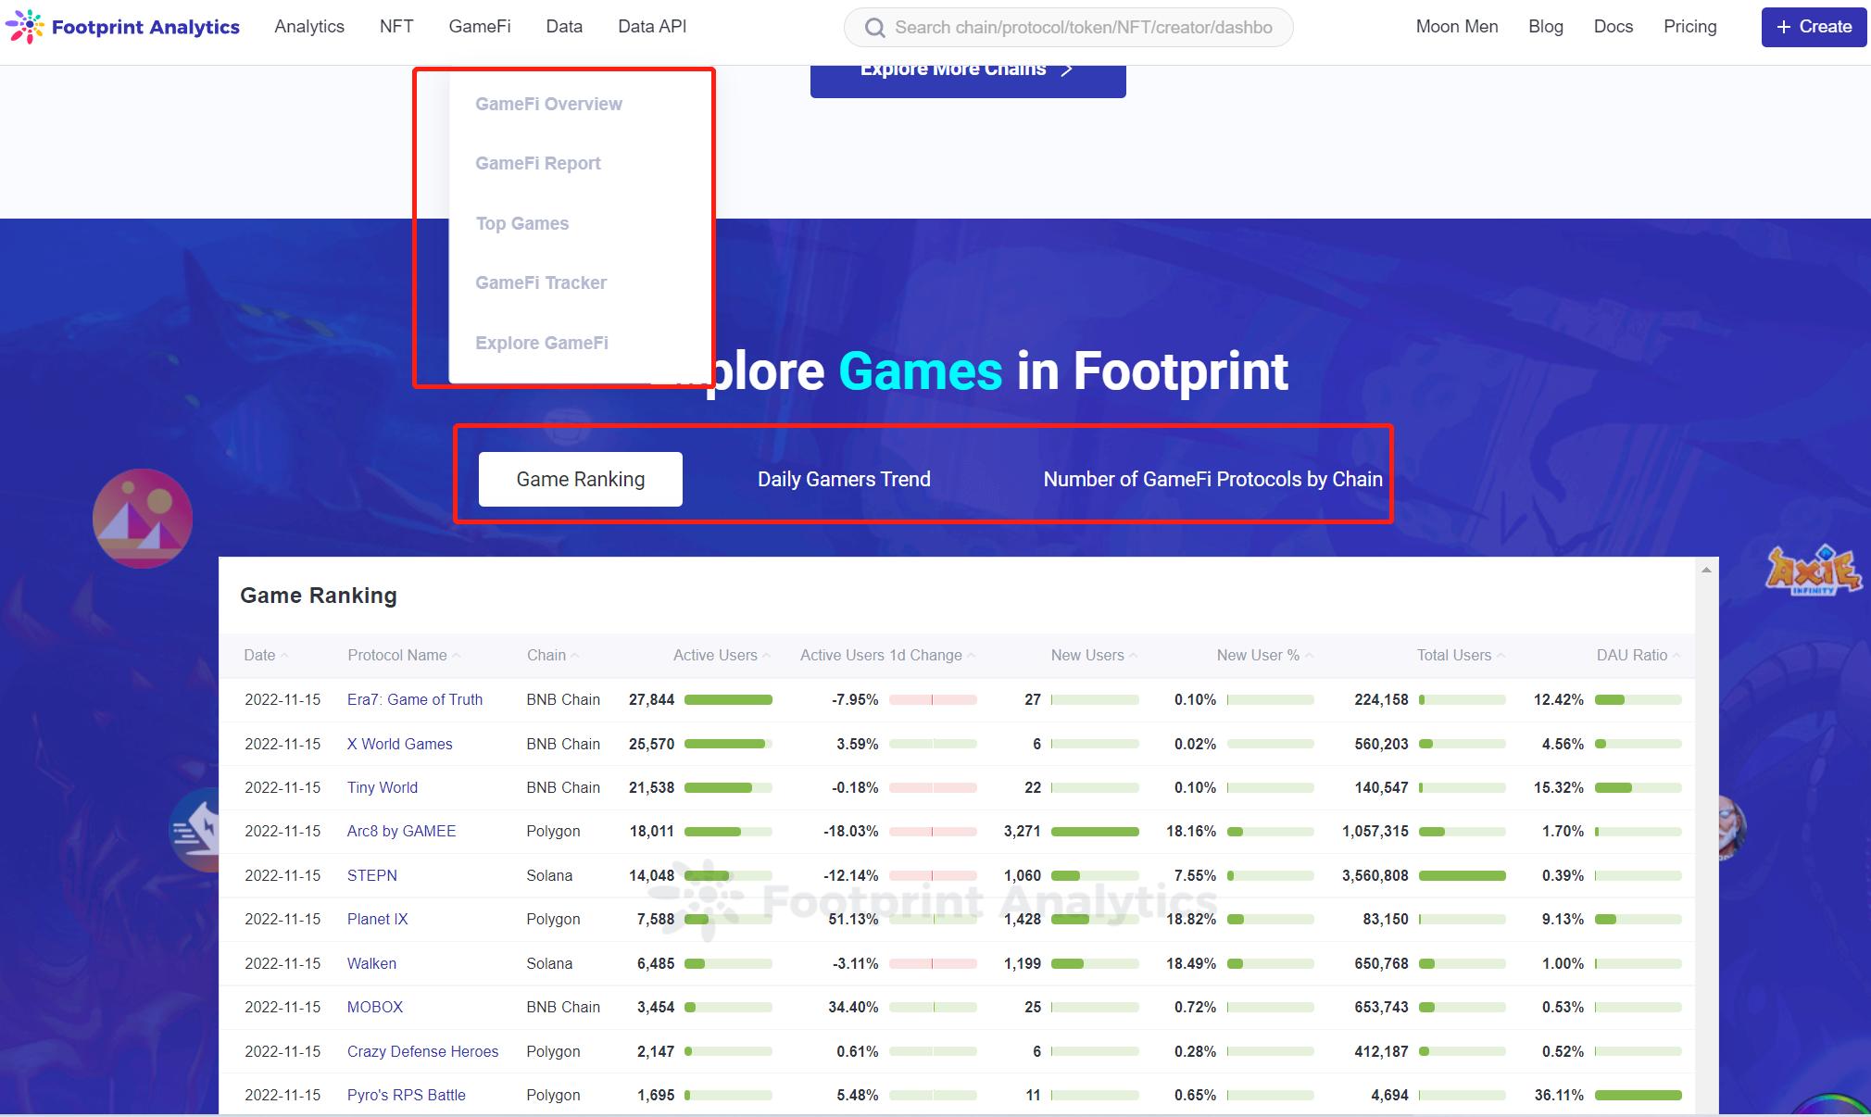Navigate to GameFi Report page
Screen dimensions: 1871x1117
[x=537, y=162]
